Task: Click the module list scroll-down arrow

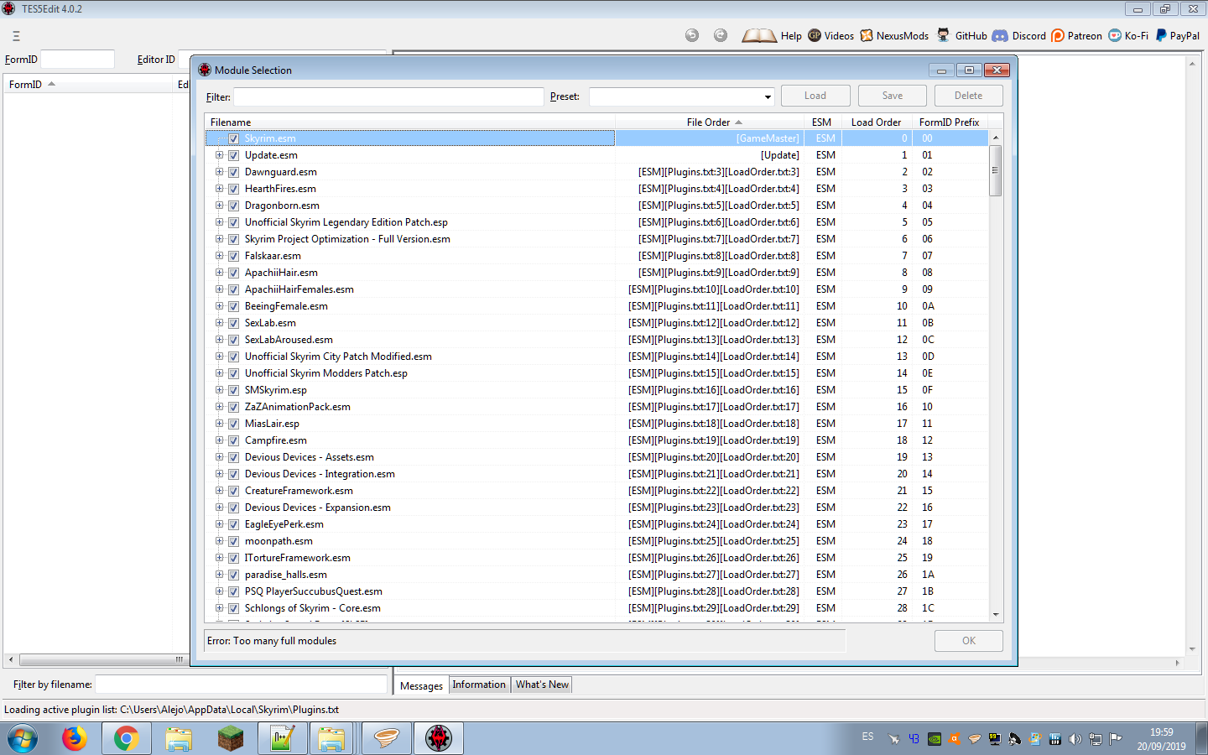Action: coord(996,615)
